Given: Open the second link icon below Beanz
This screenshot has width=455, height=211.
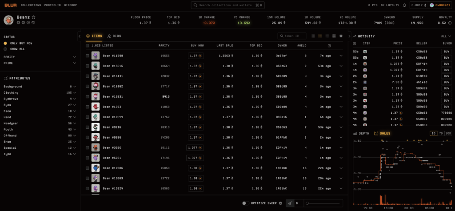Looking at the screenshot, I should [23, 22].
